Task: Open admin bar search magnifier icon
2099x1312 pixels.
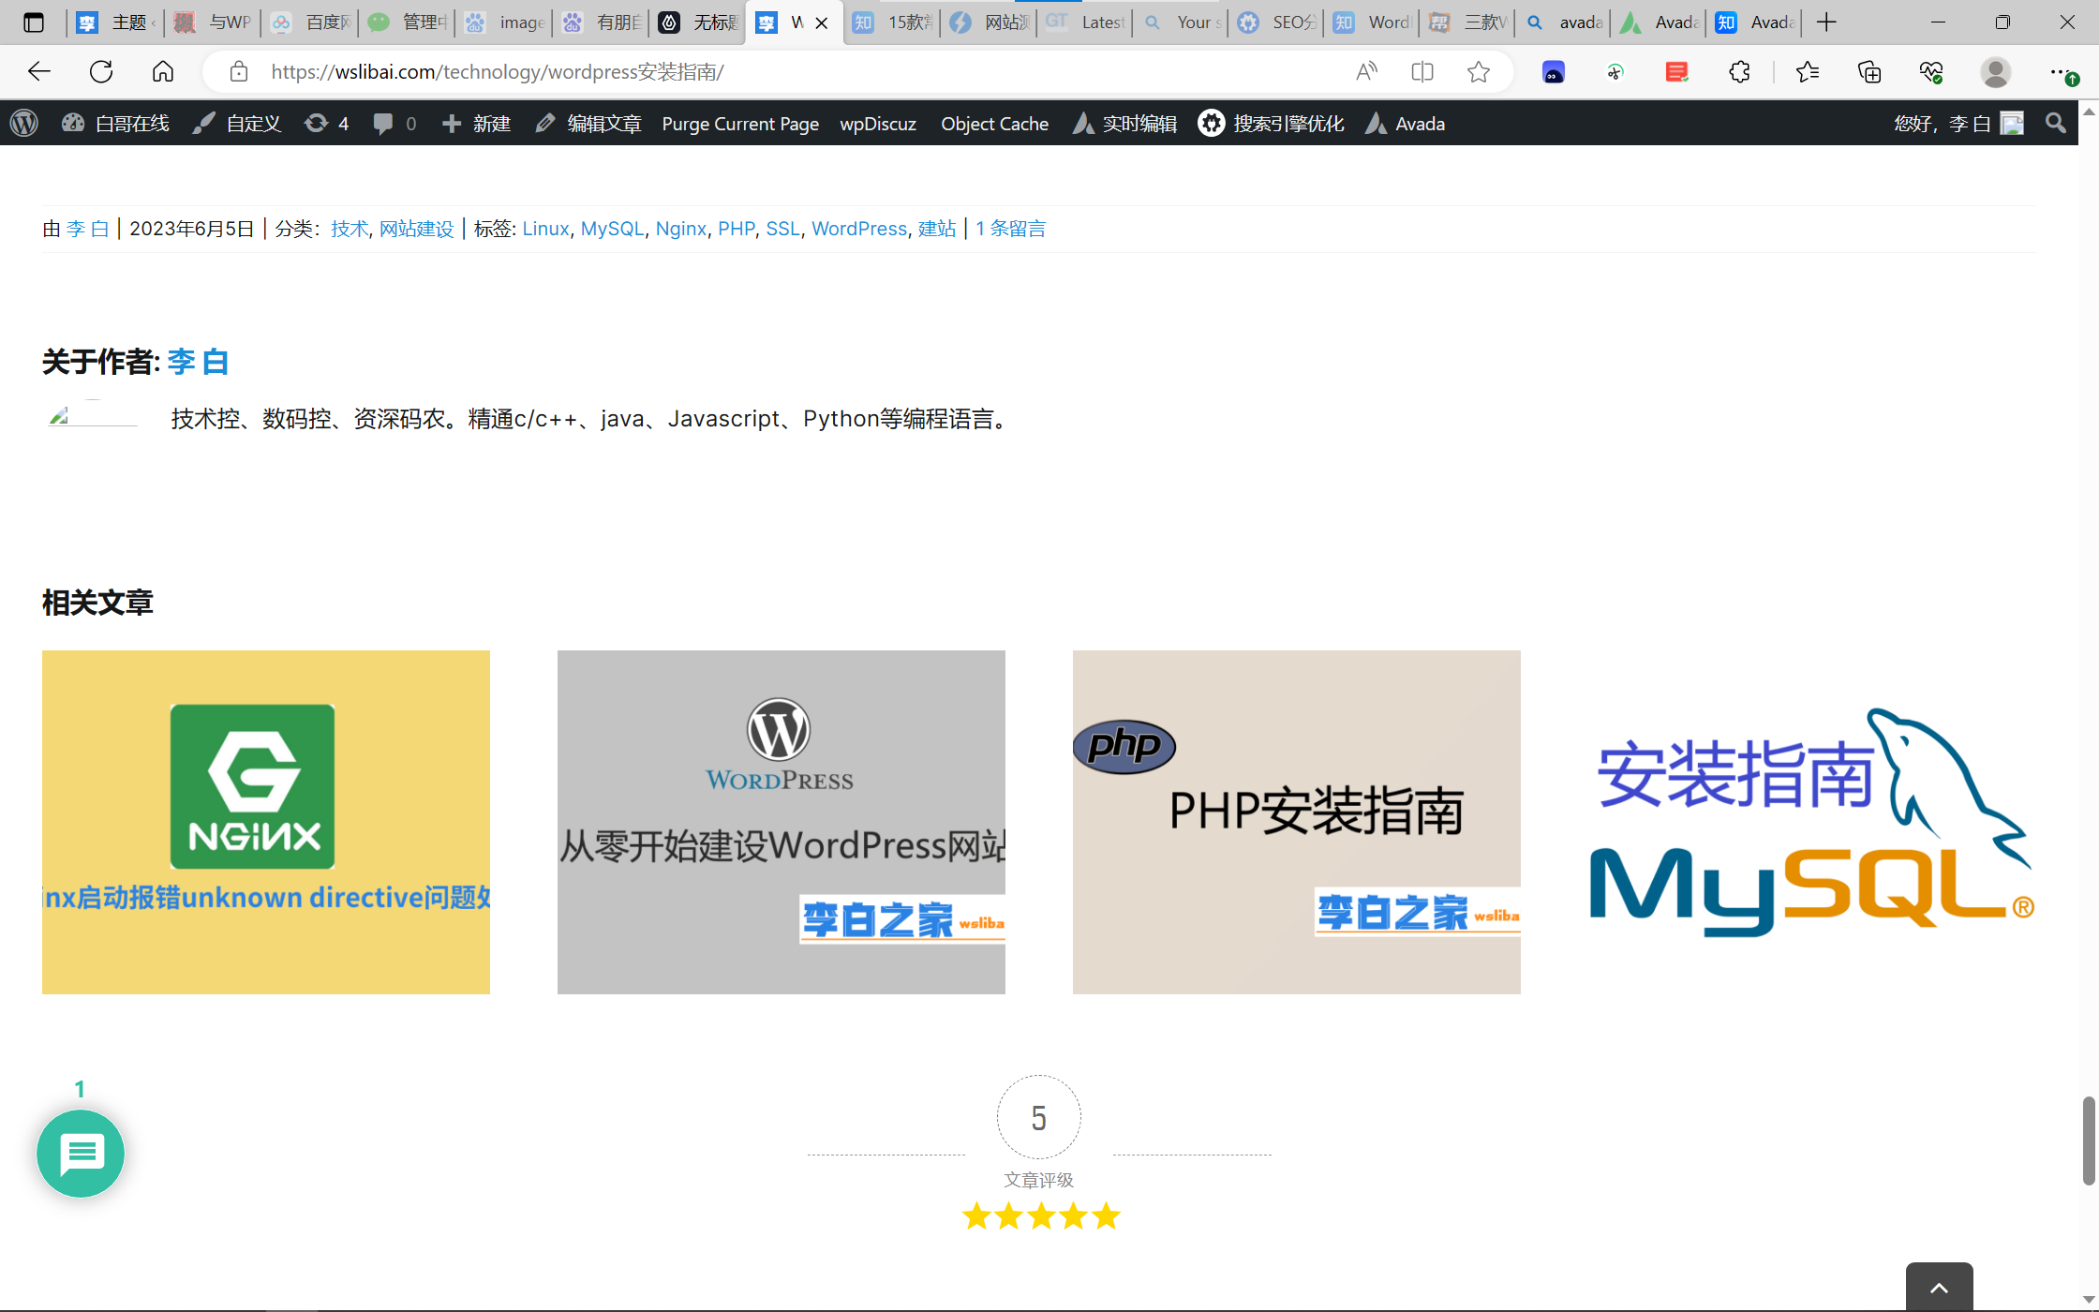Action: 2055,124
